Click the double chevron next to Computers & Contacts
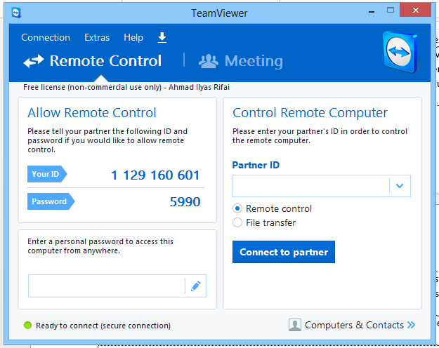The height and width of the screenshot is (348, 439). (411, 325)
